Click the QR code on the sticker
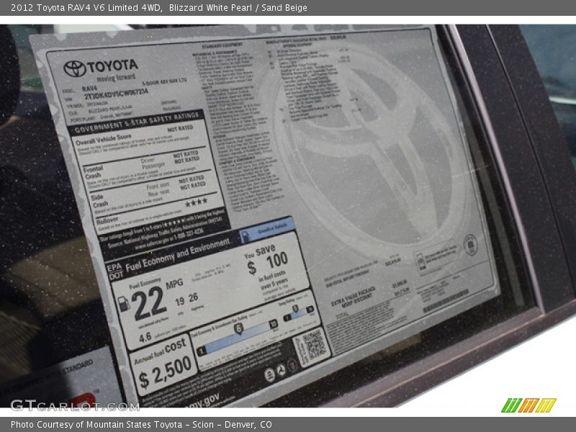 coord(314,346)
